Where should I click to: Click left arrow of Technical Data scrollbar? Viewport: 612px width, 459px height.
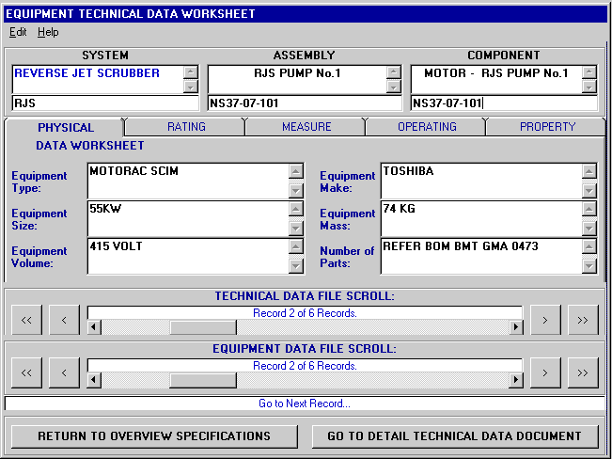pos(94,327)
